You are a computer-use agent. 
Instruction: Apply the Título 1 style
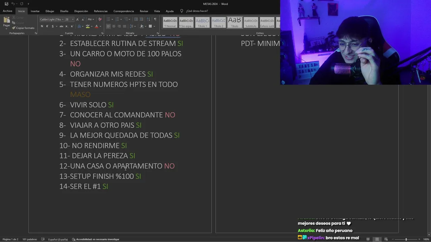coord(202,23)
